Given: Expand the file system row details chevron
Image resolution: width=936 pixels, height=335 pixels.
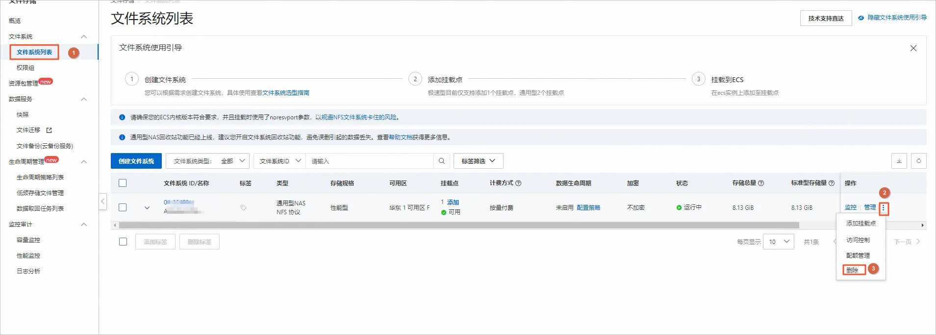Looking at the screenshot, I should pos(147,208).
